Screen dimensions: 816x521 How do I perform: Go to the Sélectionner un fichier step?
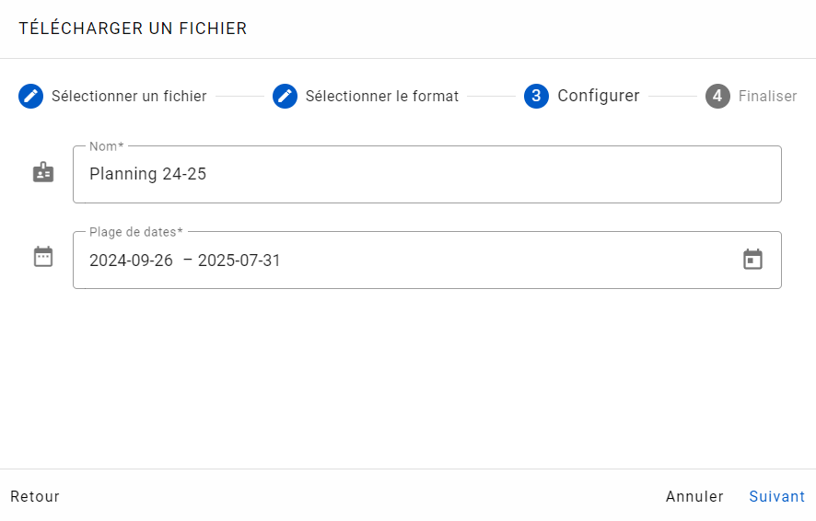(x=129, y=97)
